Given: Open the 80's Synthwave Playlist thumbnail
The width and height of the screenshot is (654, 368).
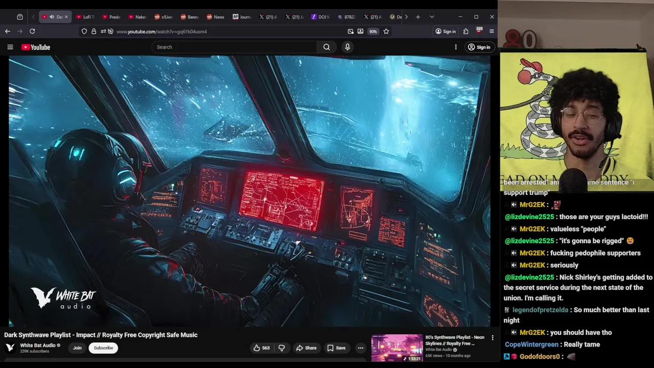Looking at the screenshot, I should (x=397, y=348).
